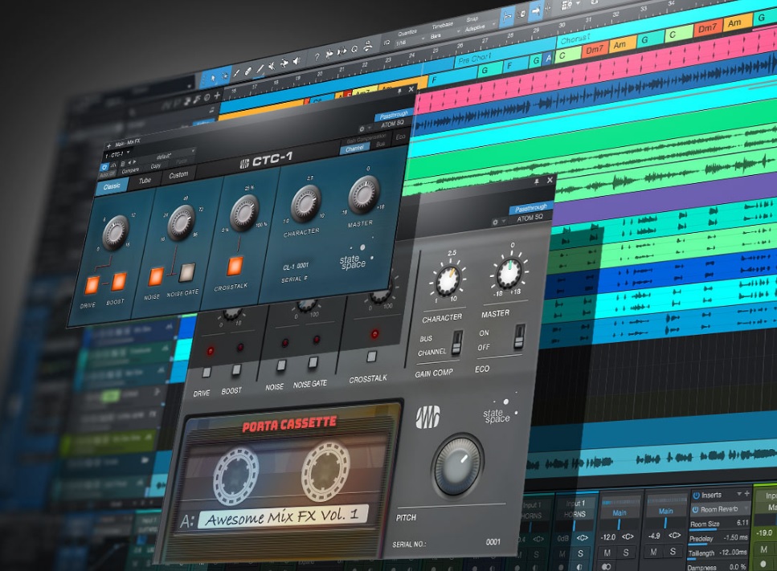Click the Room Reverb power icon
The height and width of the screenshot is (571, 777).
695,509
